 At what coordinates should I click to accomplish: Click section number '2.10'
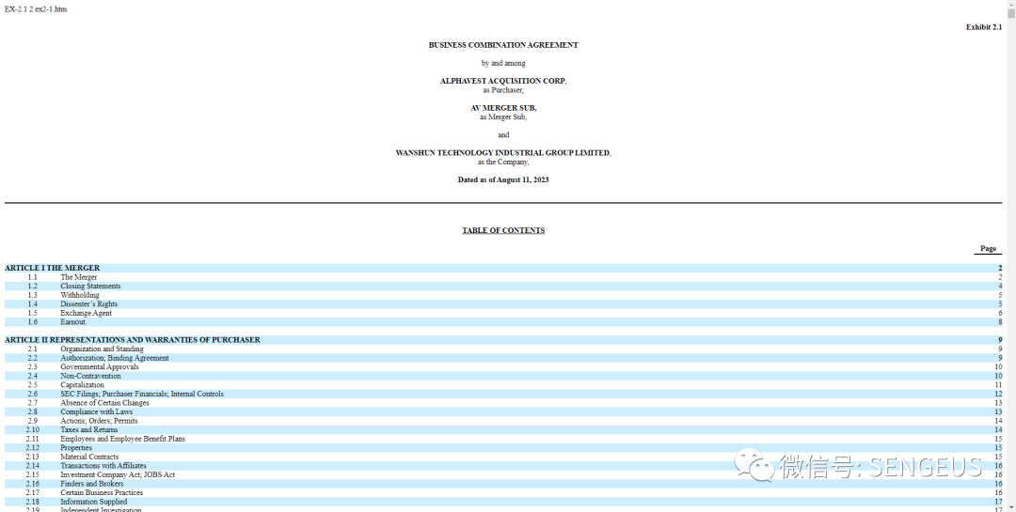pos(32,429)
